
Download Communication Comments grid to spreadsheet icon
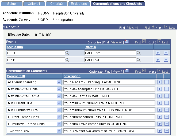coord(127,71)
